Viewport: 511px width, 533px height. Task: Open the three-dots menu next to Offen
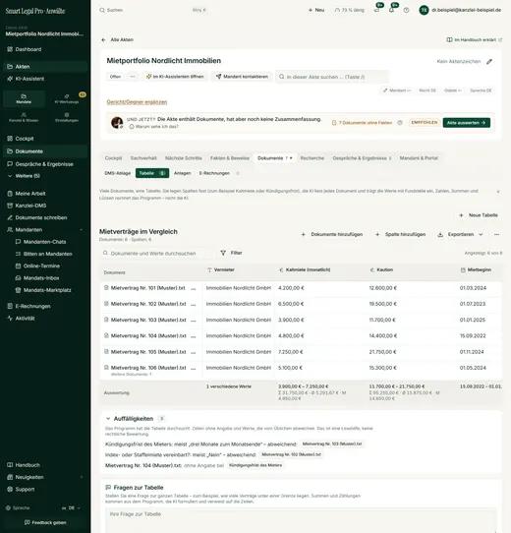click(x=133, y=77)
